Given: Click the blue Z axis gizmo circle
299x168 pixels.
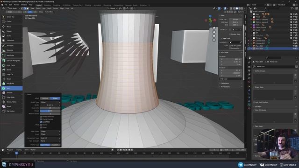Looking at the screenshot, I should point(210,16).
